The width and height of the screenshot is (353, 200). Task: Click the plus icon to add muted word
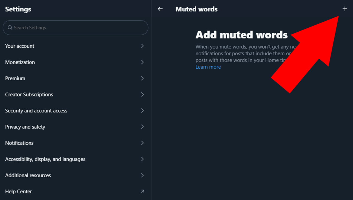pyautogui.click(x=345, y=9)
